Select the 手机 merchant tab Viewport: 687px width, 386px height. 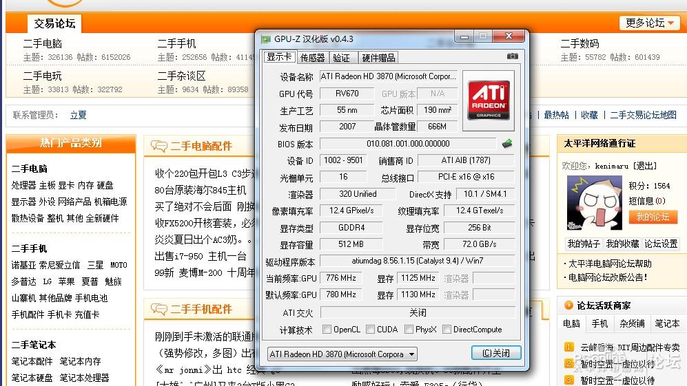599,323
